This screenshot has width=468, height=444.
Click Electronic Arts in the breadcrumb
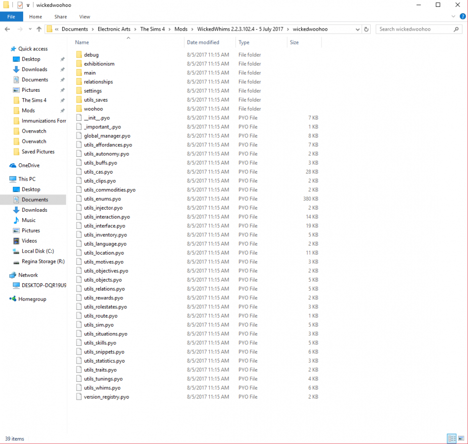point(114,29)
